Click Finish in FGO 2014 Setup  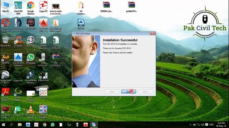[x=129, y=92]
